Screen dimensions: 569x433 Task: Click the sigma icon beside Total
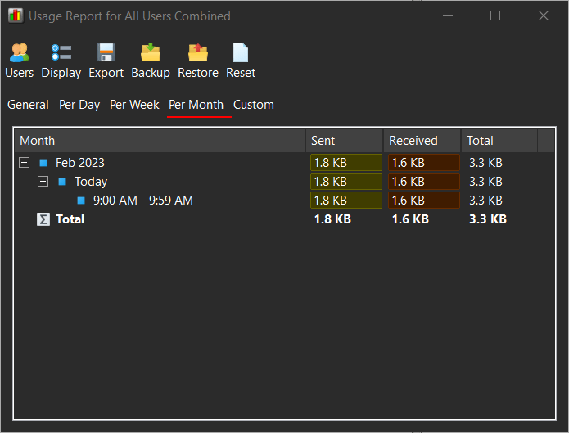tap(43, 219)
